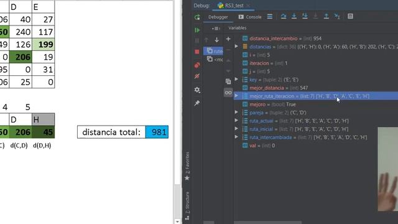
Task: Click matrix cell with value 117
Action: point(43,32)
